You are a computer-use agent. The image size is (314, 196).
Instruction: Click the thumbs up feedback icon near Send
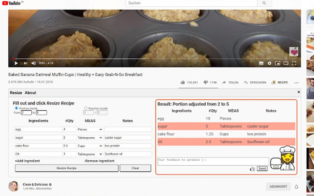tap(252, 169)
